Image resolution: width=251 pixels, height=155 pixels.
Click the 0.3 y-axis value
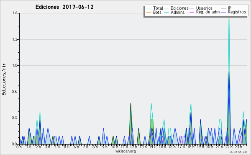click(x=15, y=118)
